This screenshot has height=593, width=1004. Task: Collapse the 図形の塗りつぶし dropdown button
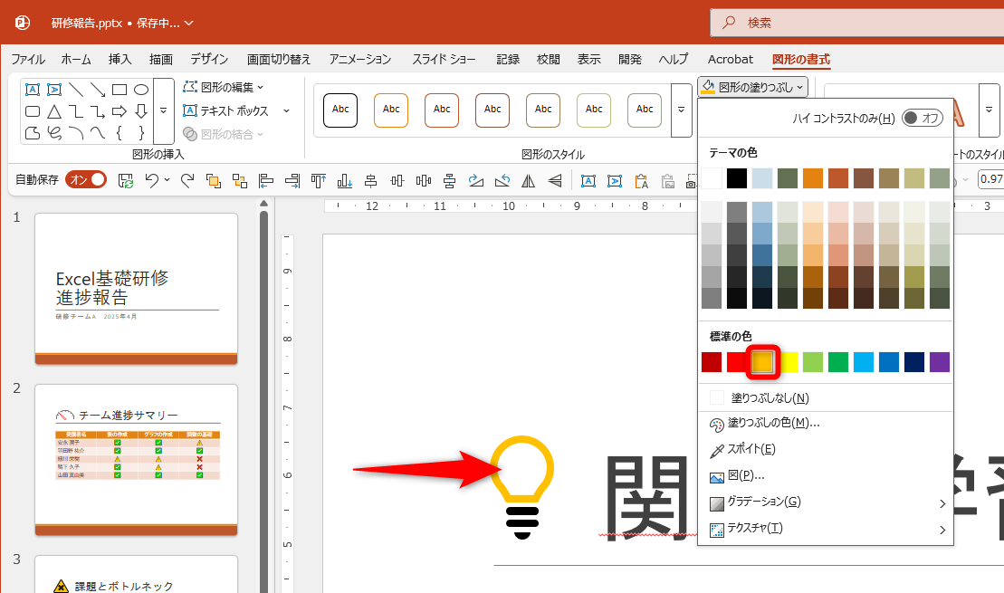753,87
